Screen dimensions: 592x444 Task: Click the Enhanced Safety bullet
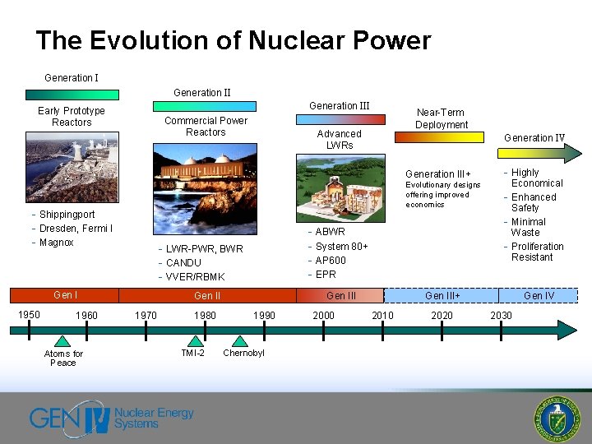coord(530,202)
